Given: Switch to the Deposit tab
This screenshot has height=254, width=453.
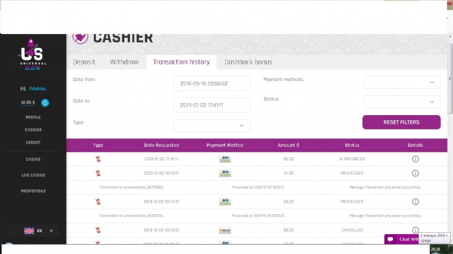Looking at the screenshot, I should (84, 62).
